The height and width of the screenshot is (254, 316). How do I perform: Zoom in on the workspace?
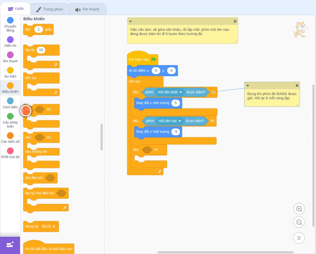pos(299,209)
